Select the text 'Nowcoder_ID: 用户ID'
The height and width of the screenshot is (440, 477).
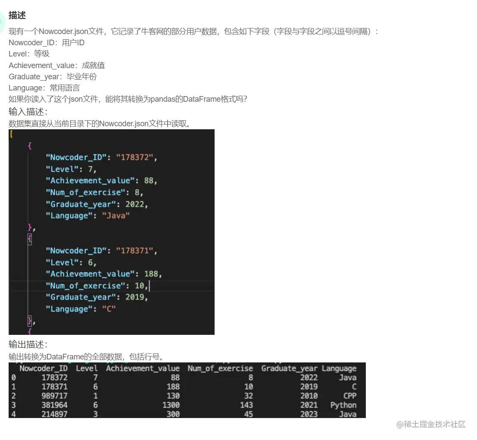(47, 43)
